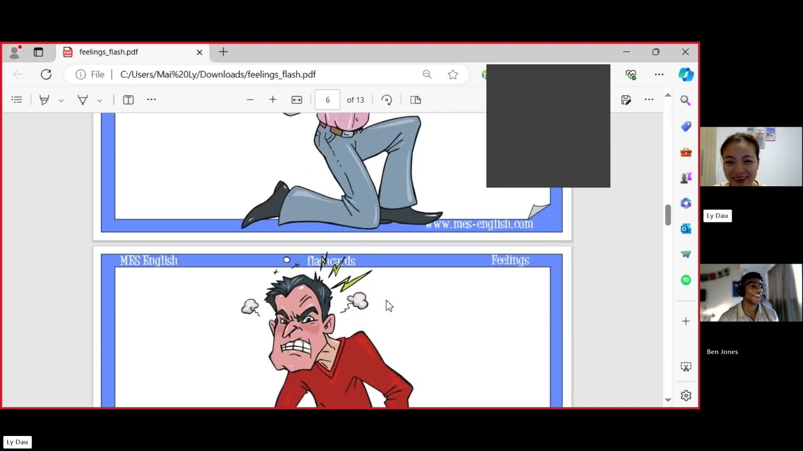
Task: Open the Shopping tag in sidebar
Action: tap(686, 127)
